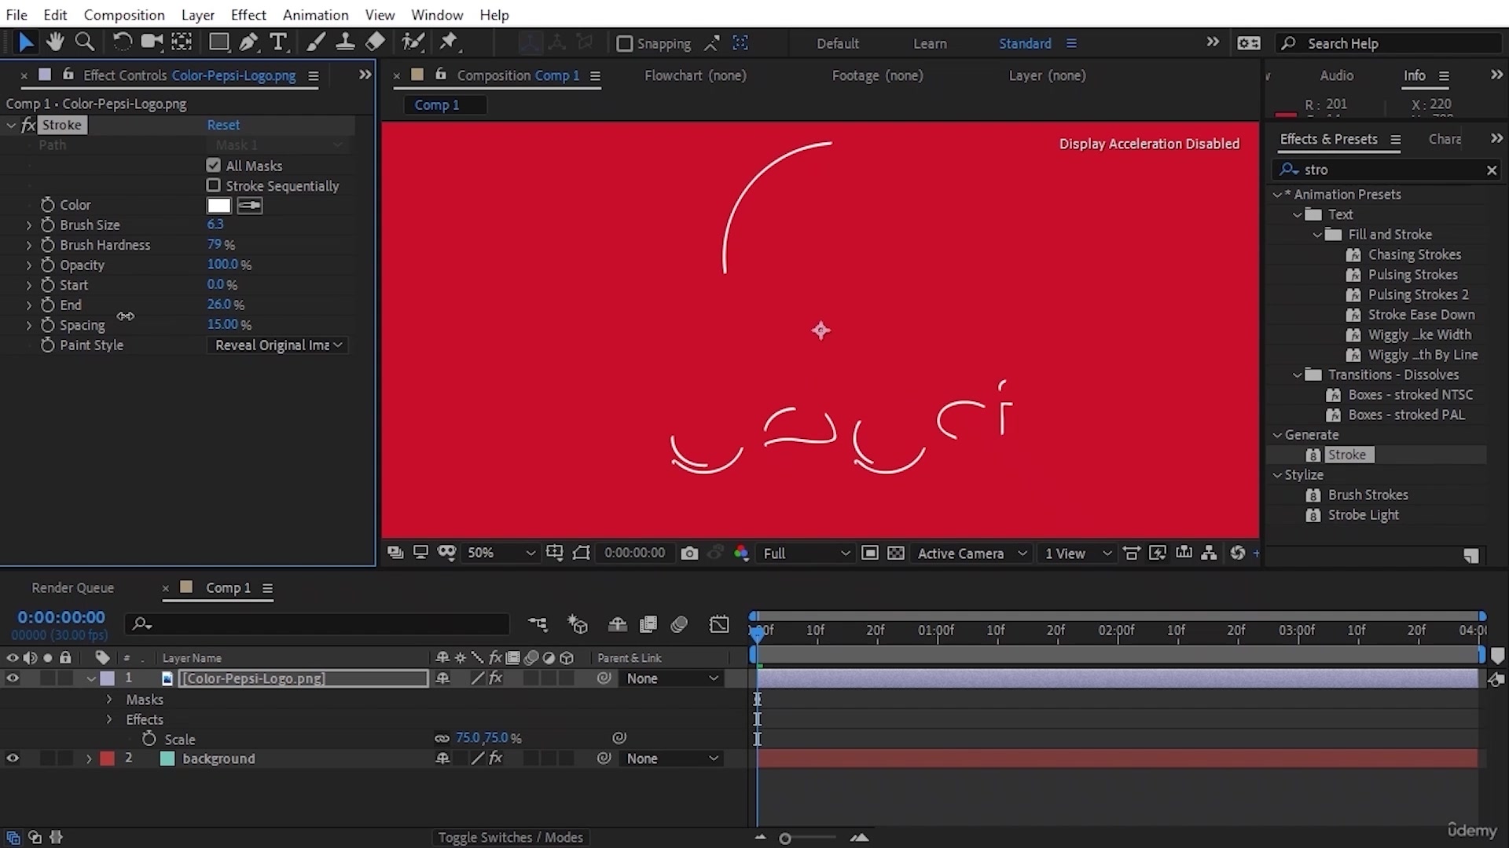This screenshot has width=1509, height=848.
Task: Toggle transparency grid in viewer
Action: [896, 553]
